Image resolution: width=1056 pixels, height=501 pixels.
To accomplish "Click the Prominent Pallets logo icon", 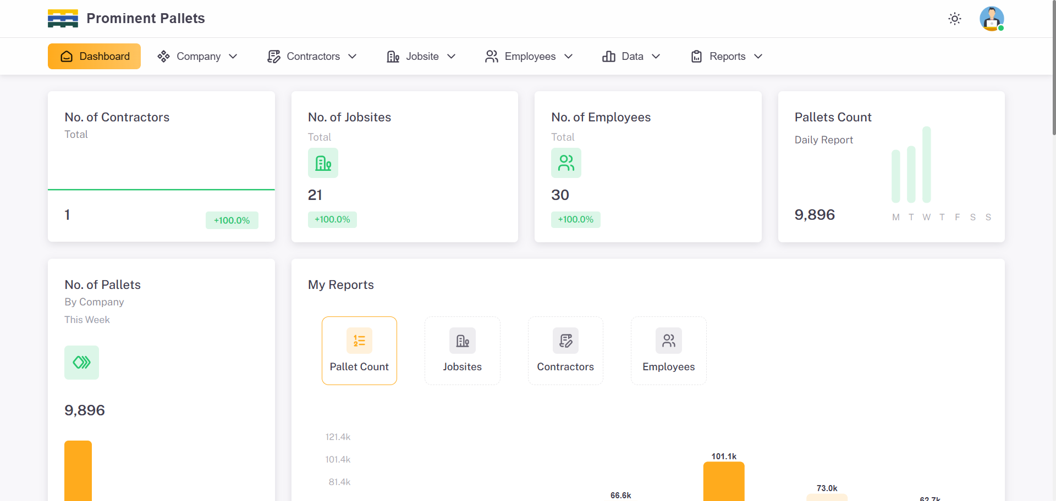I will point(63,19).
